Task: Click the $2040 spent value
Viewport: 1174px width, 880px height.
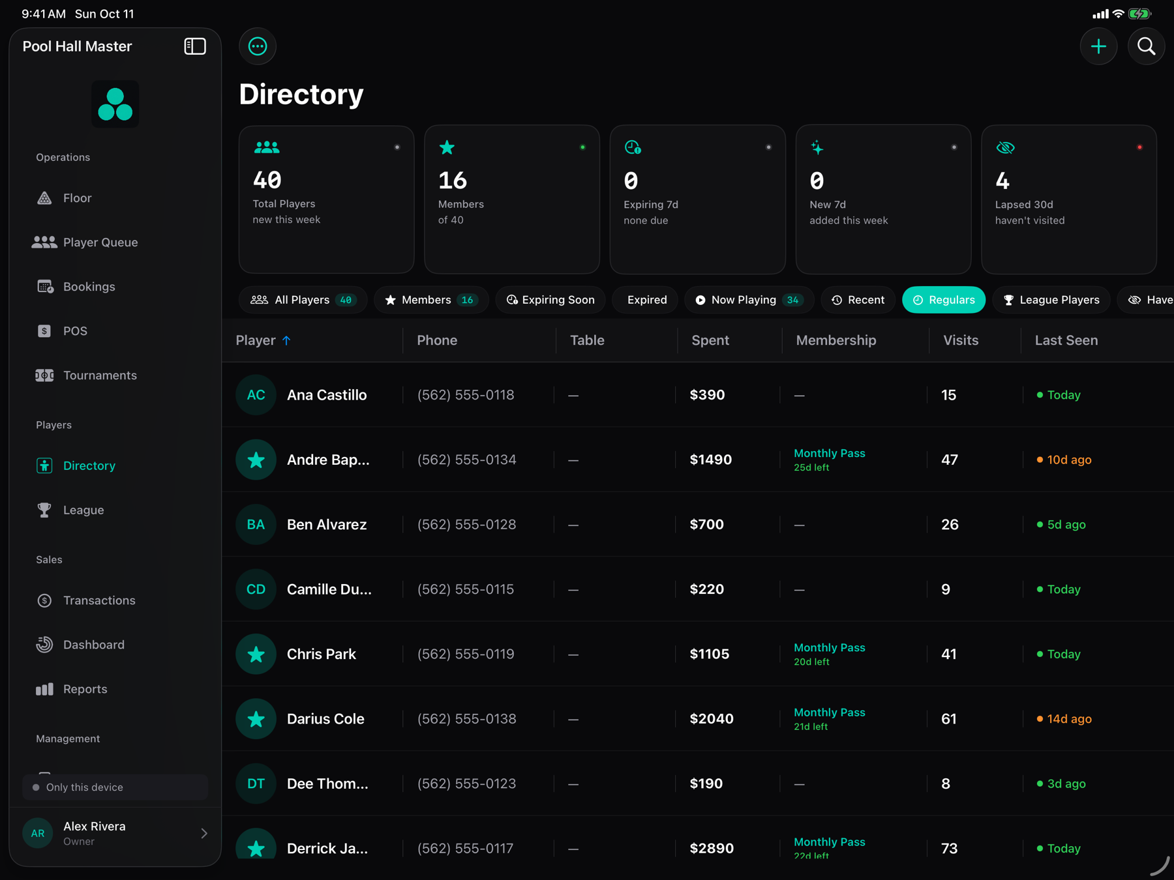Action: 712,719
